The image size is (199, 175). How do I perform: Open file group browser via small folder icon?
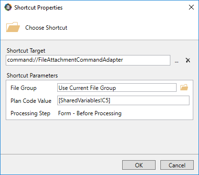tap(184, 87)
